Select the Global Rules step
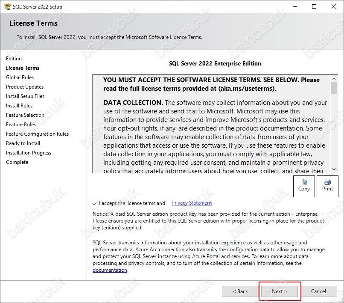Screen dimensions: 344x303 pyautogui.click(x=20, y=77)
